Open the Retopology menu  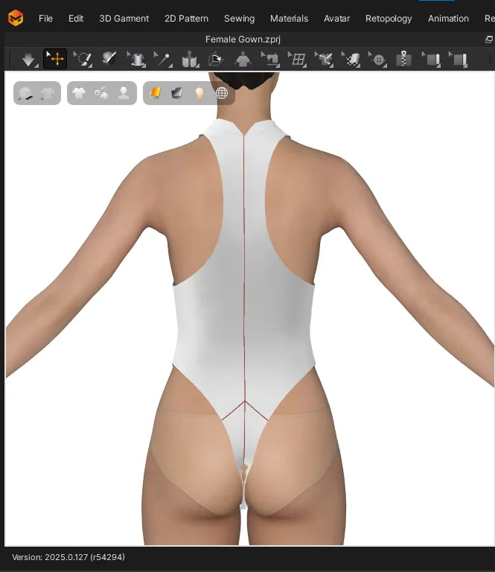(x=389, y=18)
